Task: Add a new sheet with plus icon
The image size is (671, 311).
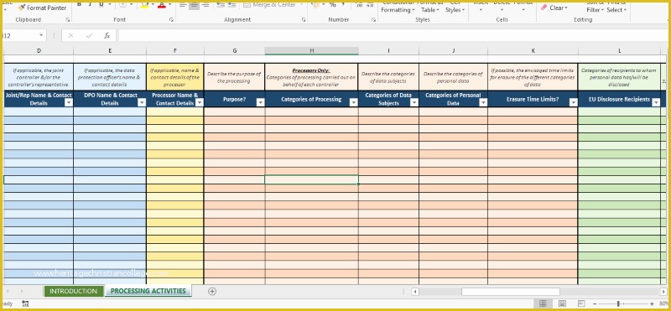Action: click(x=212, y=292)
